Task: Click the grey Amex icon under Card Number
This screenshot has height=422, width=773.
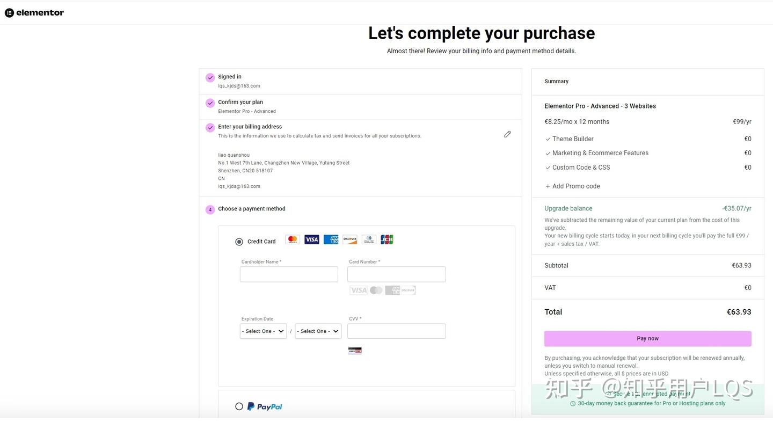Action: (x=392, y=290)
